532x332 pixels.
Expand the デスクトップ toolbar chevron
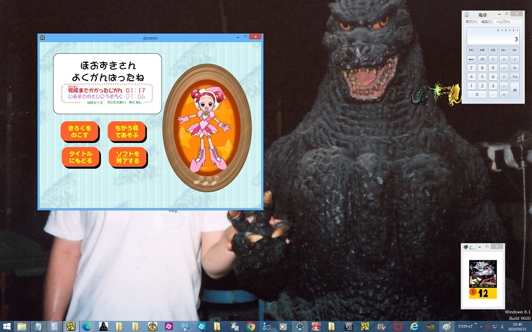tap(476, 325)
